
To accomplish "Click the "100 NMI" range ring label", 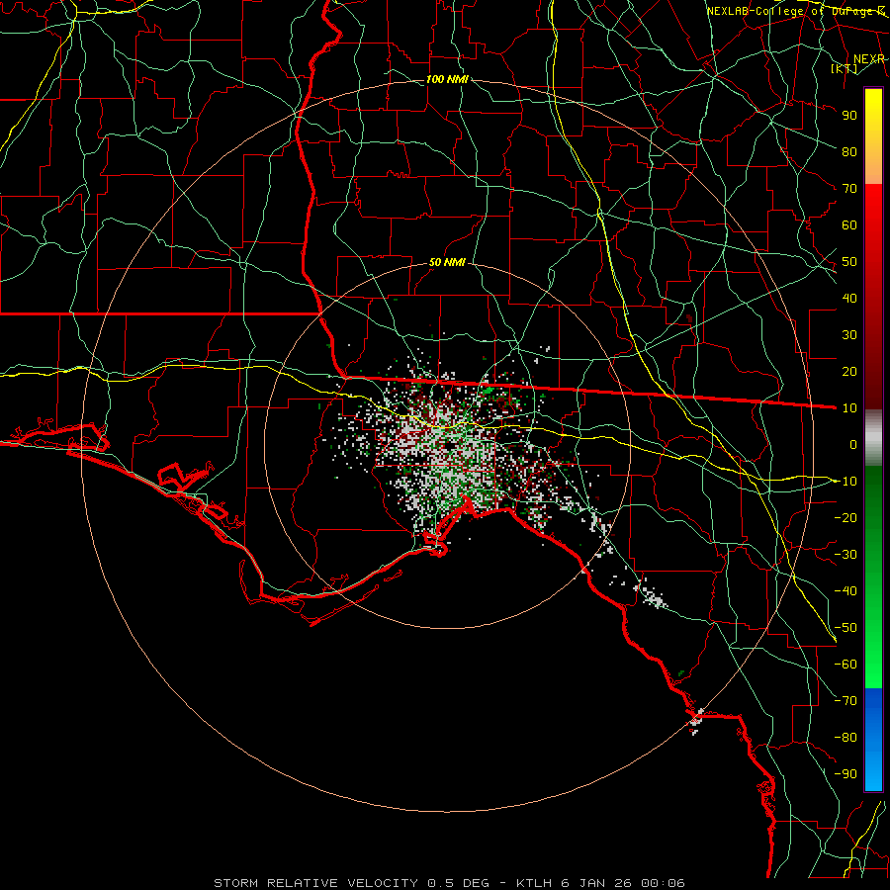I will [447, 79].
